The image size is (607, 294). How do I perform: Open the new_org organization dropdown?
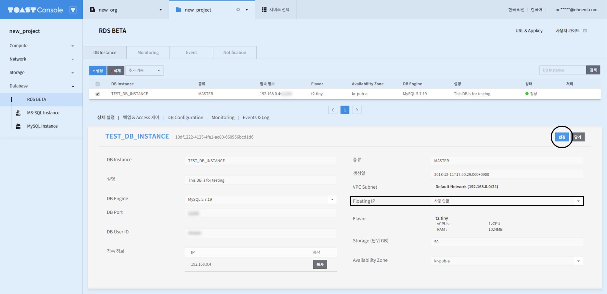coord(161,10)
